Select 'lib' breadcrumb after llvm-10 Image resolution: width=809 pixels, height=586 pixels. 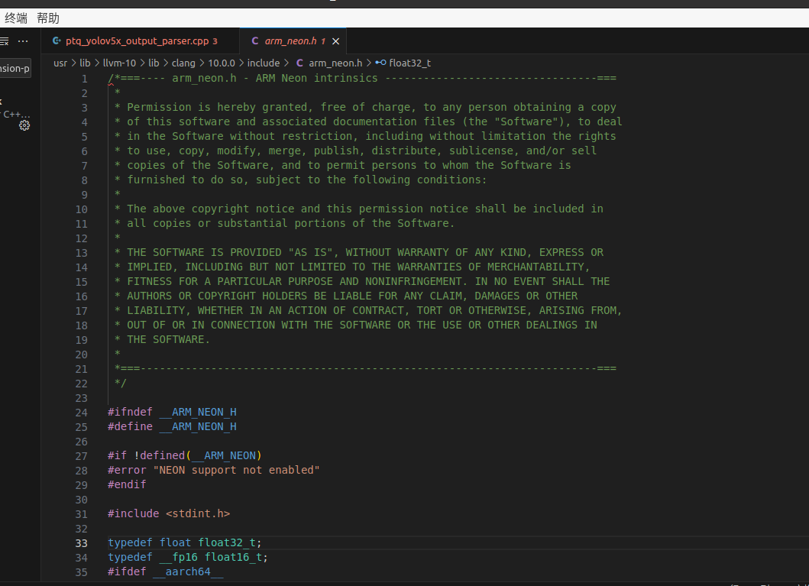pos(154,63)
